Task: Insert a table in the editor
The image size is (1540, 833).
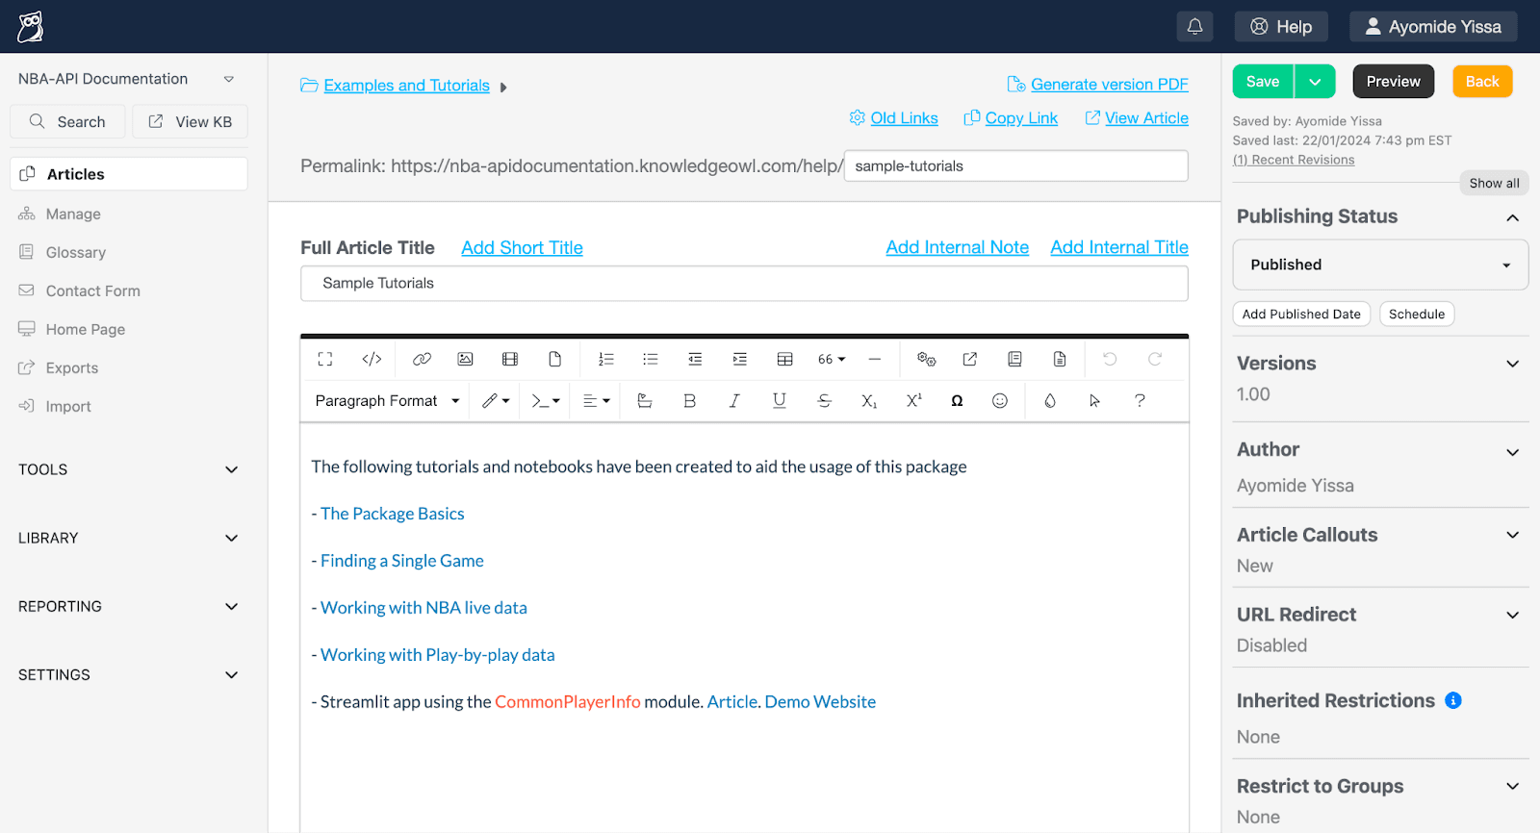Action: pyautogui.click(x=785, y=359)
